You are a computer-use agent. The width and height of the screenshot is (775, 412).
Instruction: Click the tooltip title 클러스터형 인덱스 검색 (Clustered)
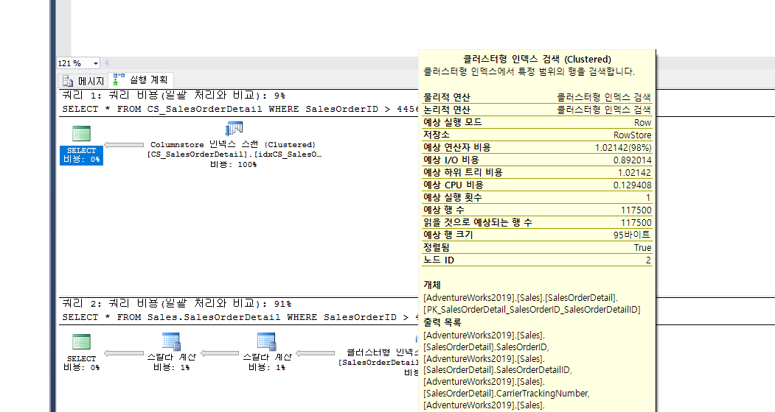click(538, 59)
